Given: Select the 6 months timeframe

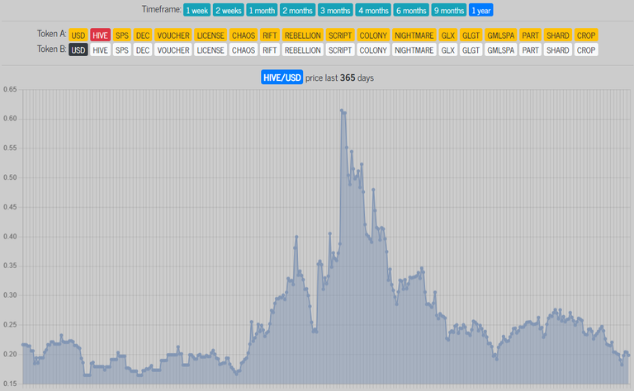Looking at the screenshot, I should tap(411, 10).
